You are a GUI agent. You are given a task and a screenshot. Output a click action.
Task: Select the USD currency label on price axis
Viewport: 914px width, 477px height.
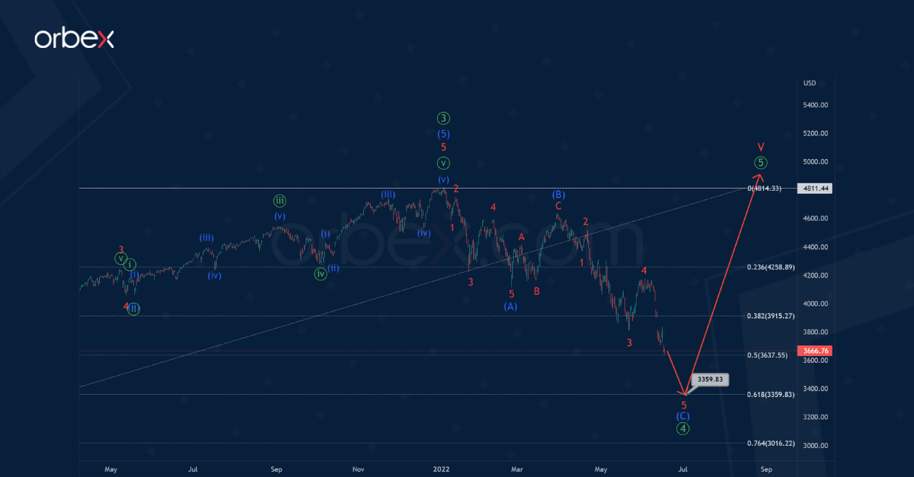point(810,83)
